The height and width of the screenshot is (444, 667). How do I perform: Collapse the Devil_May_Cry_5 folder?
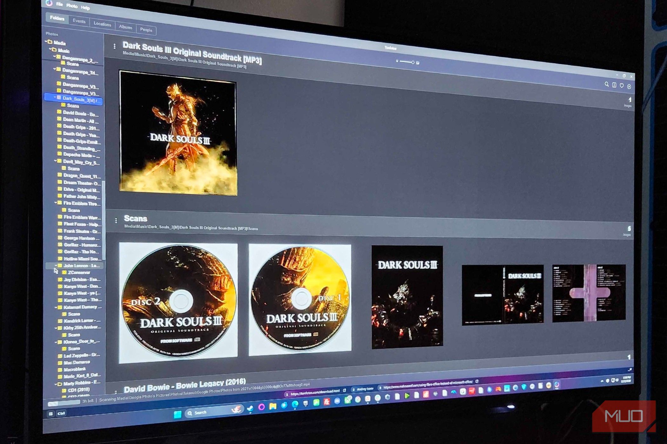[56, 161]
